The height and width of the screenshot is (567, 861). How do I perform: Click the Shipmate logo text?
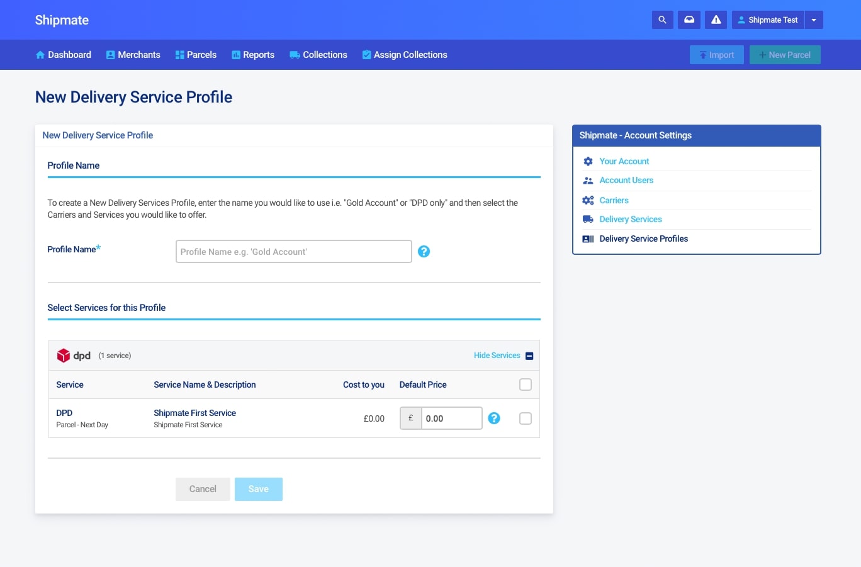point(62,20)
